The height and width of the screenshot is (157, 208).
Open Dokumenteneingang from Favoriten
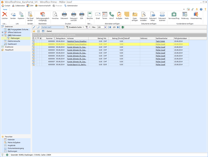point(16,148)
